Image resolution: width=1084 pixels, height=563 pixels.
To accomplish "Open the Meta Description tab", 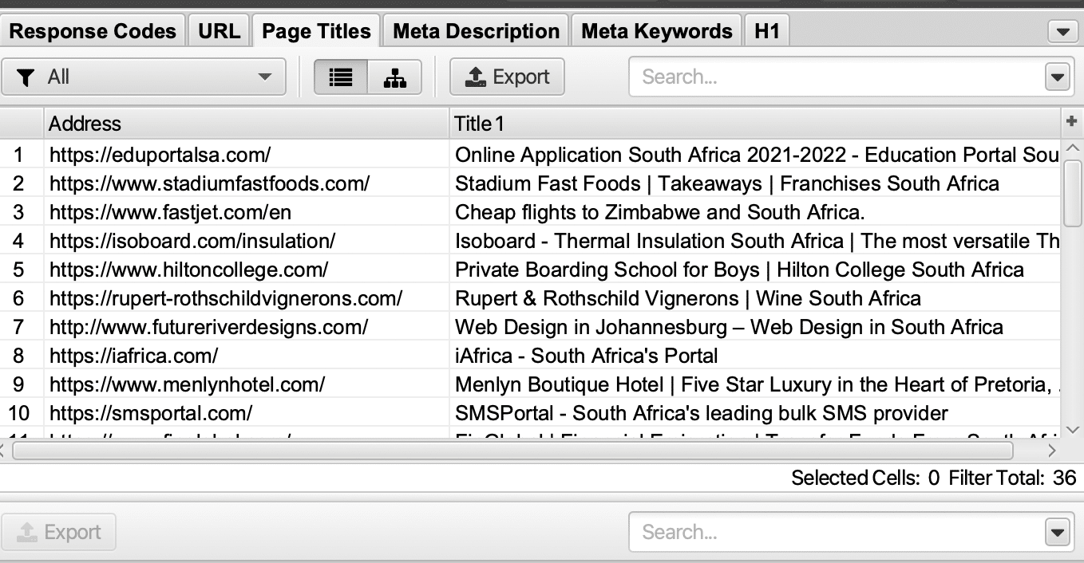I will coord(476,32).
